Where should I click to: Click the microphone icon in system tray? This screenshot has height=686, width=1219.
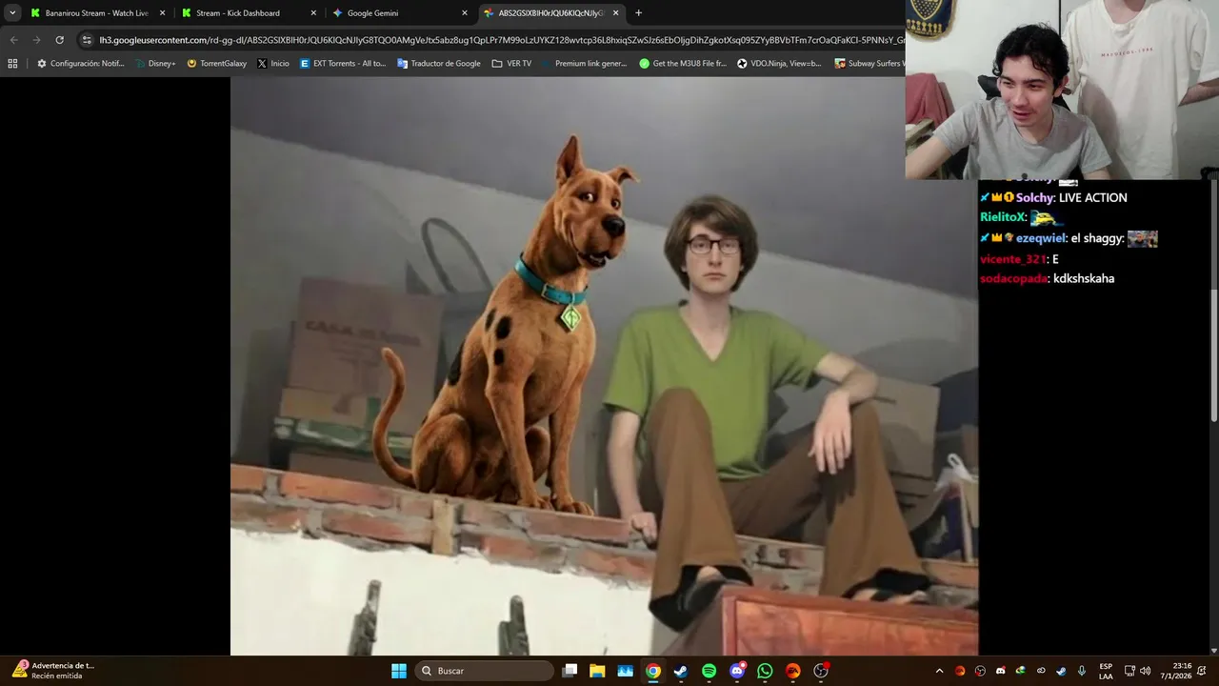pyautogui.click(x=1081, y=671)
